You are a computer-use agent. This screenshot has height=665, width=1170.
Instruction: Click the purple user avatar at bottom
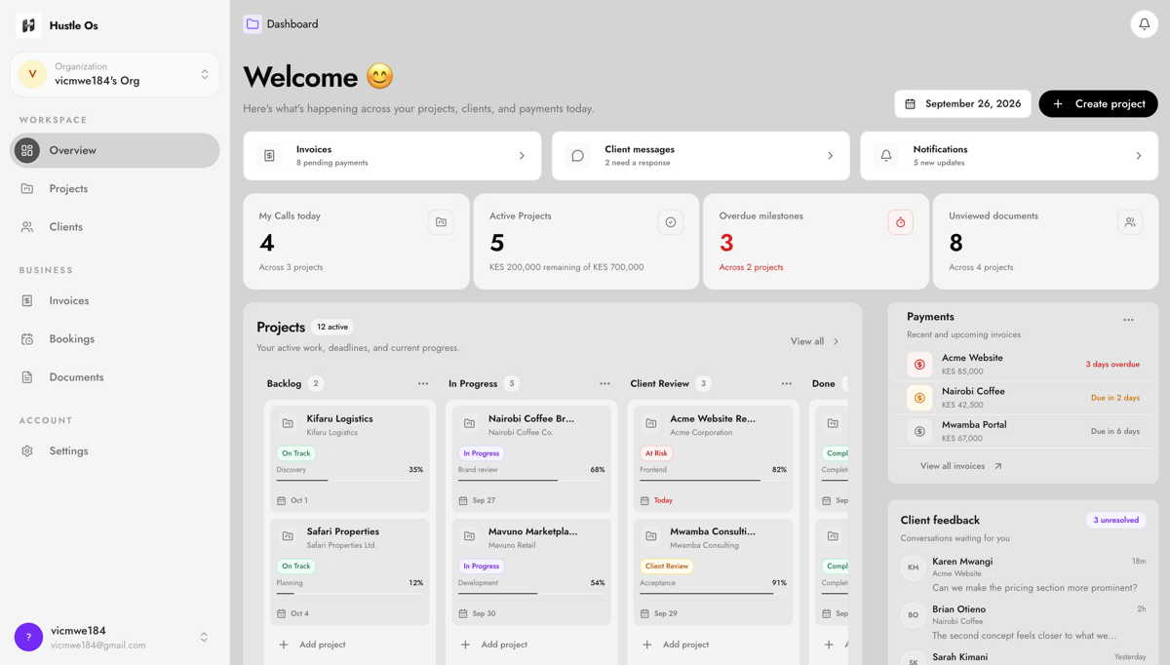coord(28,637)
